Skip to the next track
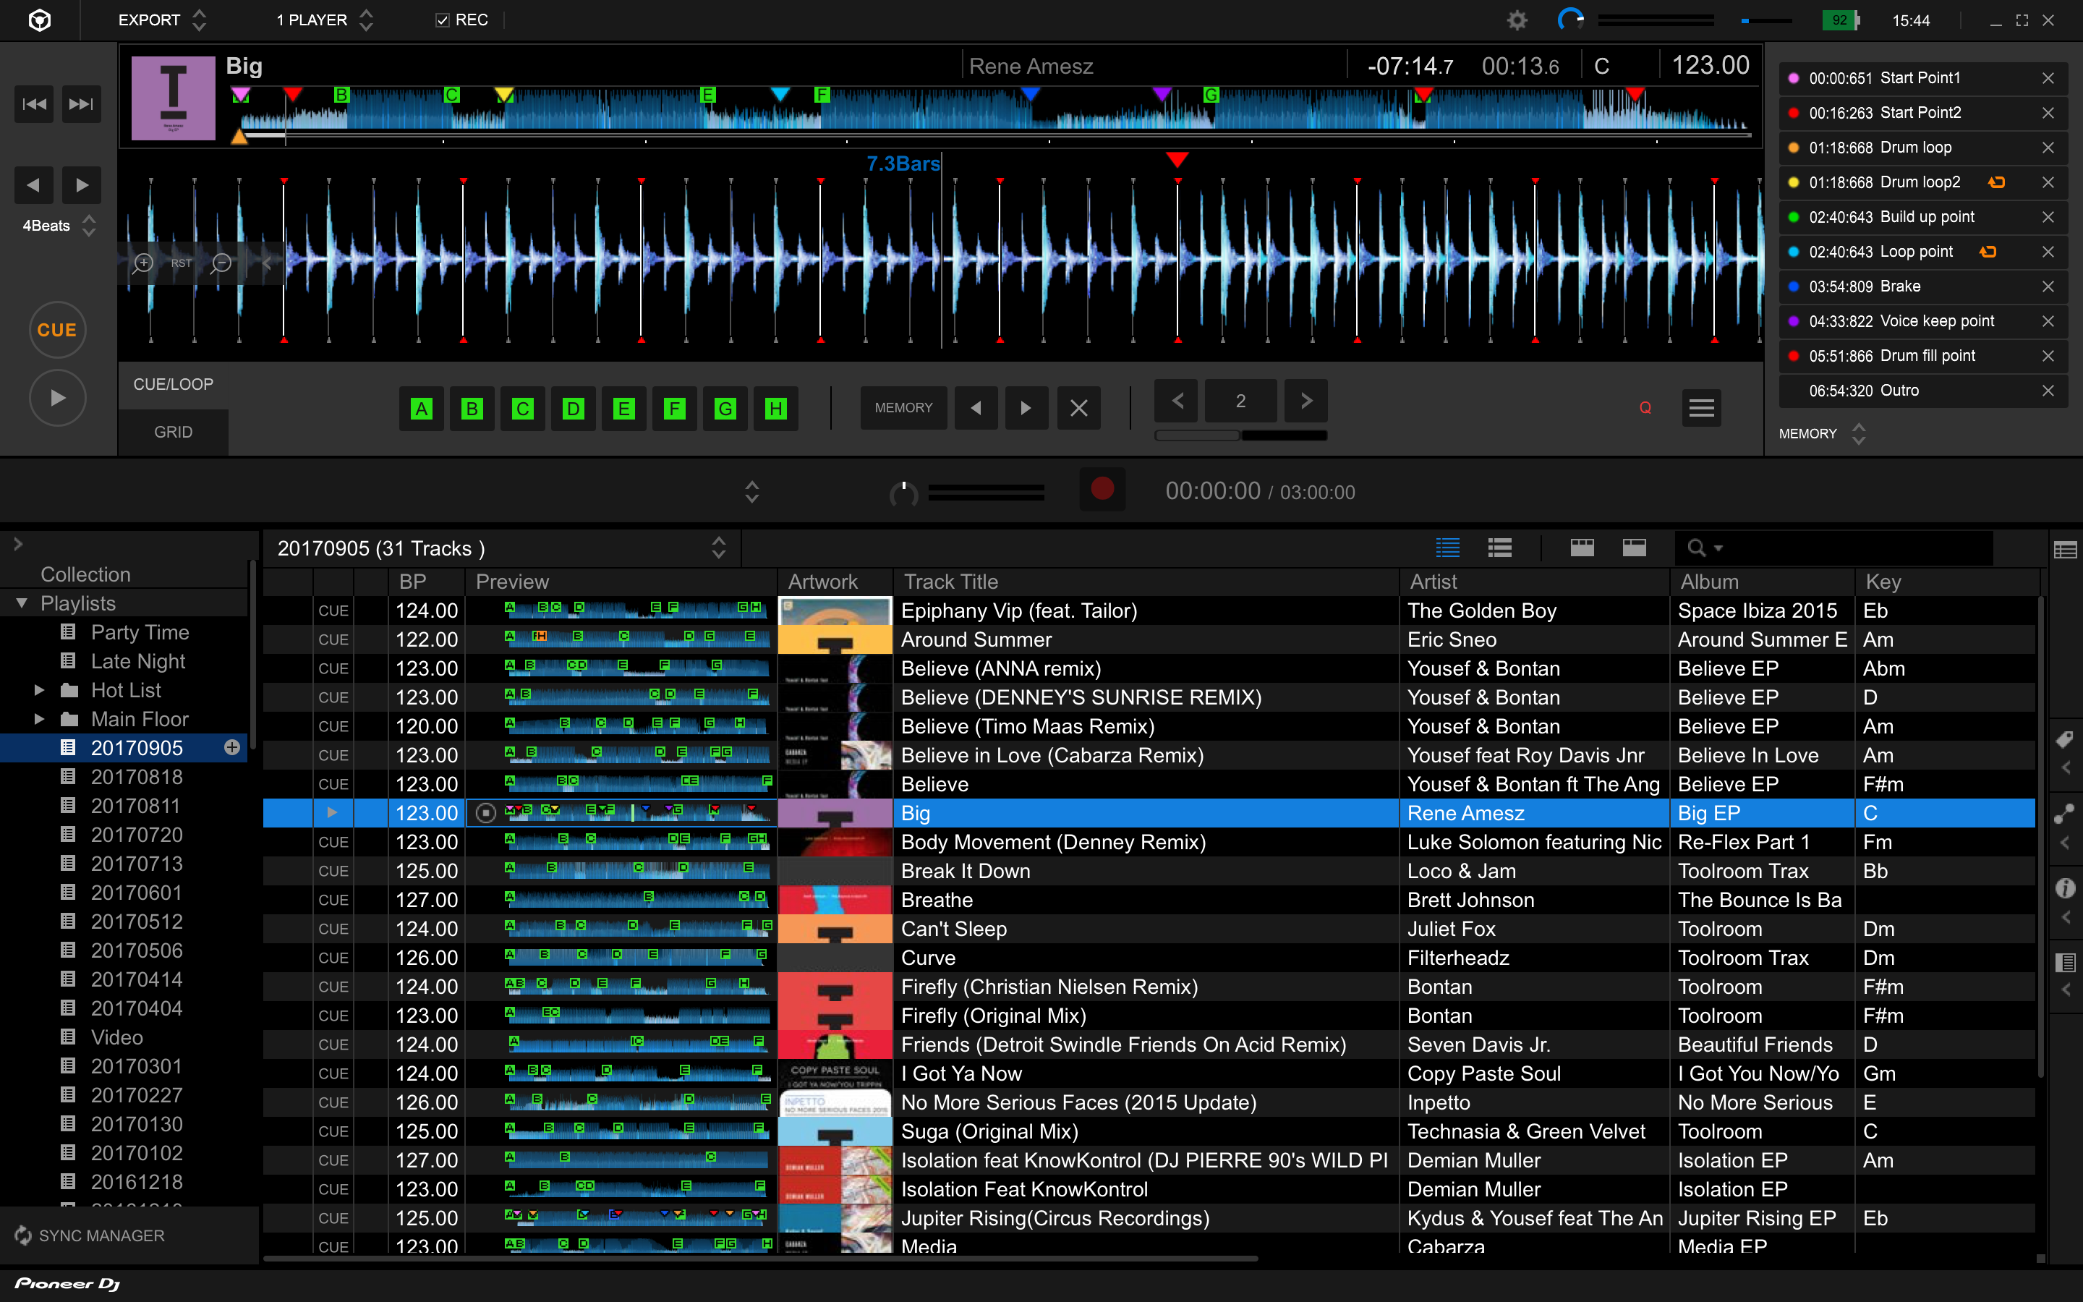Image resolution: width=2083 pixels, height=1302 pixels. 81,104
